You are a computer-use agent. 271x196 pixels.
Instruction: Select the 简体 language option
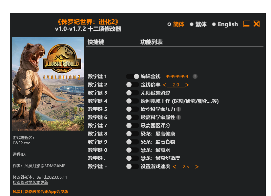click(x=176, y=24)
